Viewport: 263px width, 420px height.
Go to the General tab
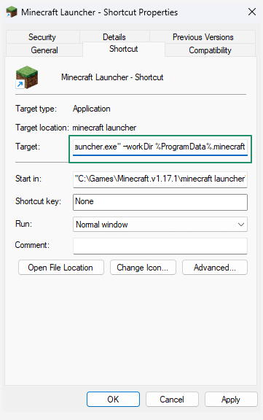tap(44, 50)
